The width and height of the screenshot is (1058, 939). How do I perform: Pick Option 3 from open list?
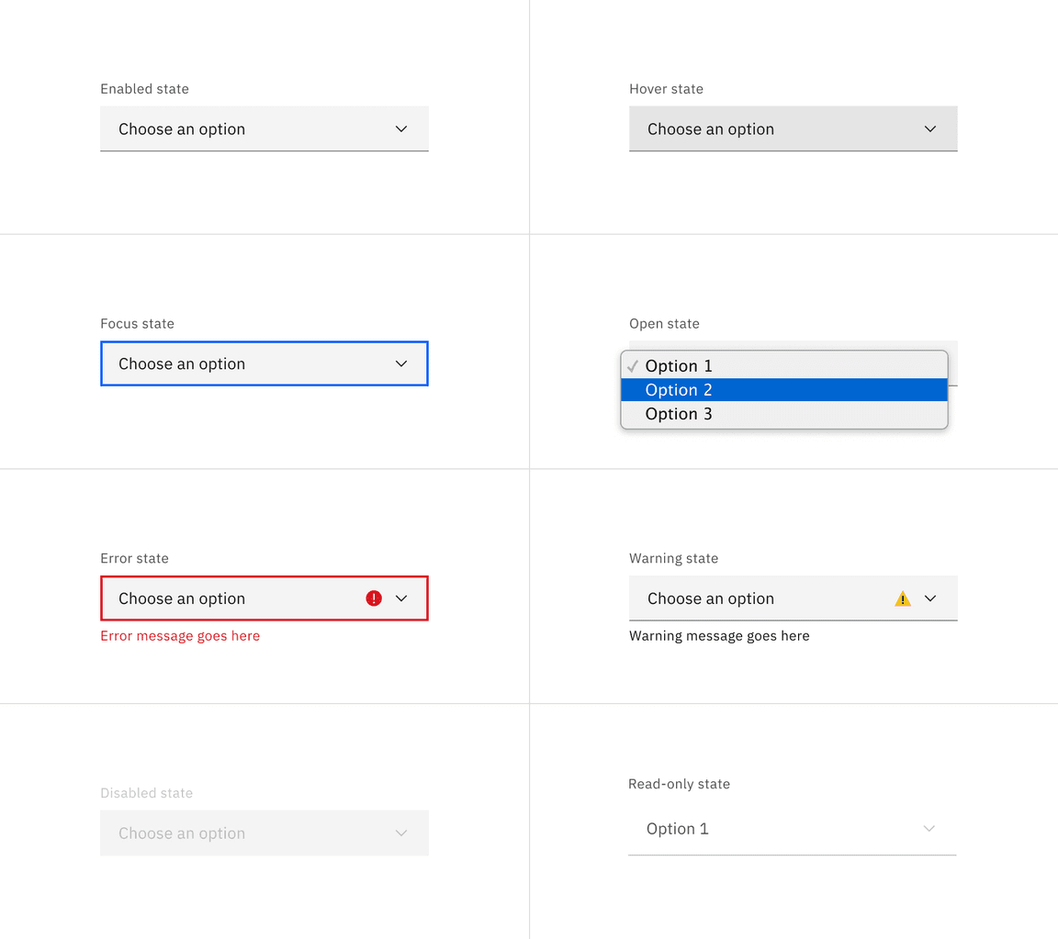679,414
